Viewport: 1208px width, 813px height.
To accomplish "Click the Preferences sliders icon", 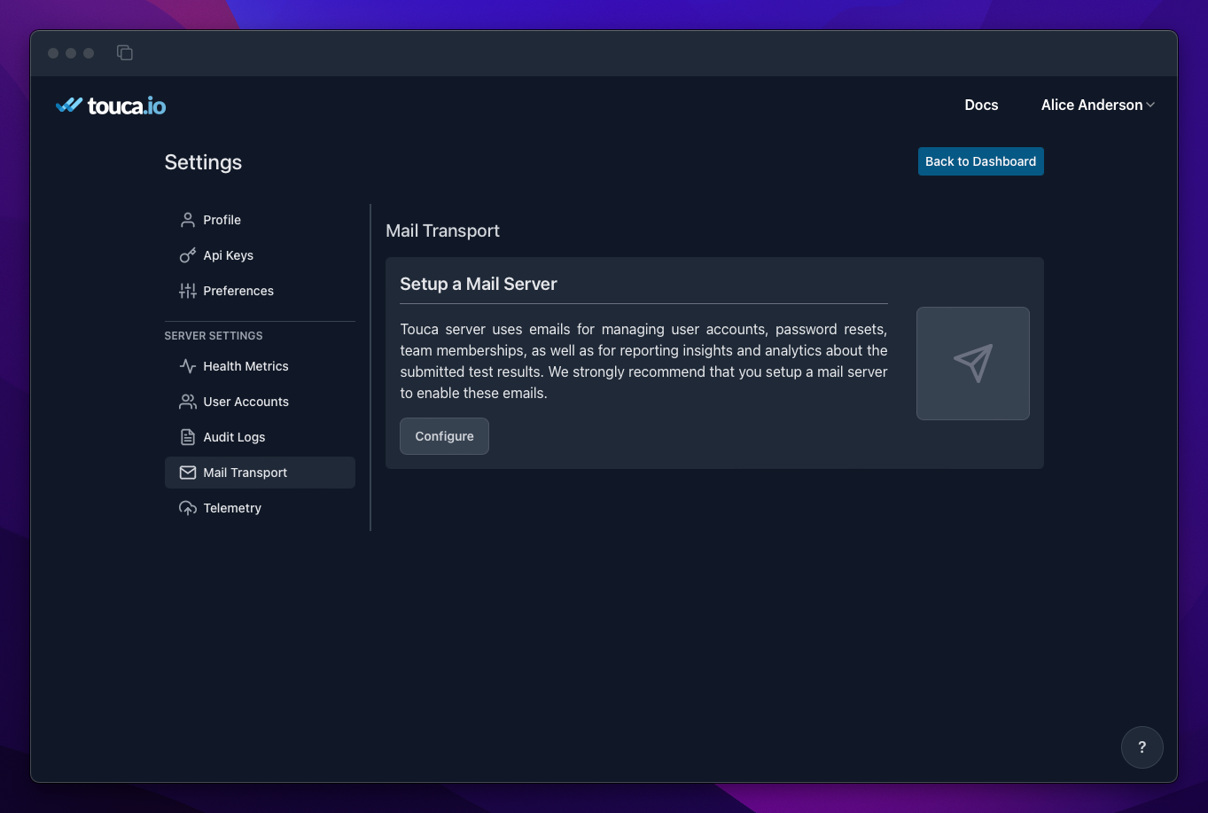I will point(188,291).
